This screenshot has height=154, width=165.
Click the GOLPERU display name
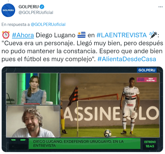point(29,7)
